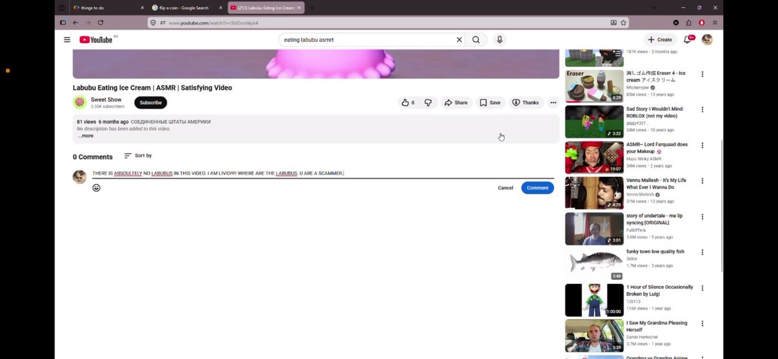The height and width of the screenshot is (359, 778).
Task: Play the Lord Farquaad ASMR makeup video
Action: pos(594,157)
